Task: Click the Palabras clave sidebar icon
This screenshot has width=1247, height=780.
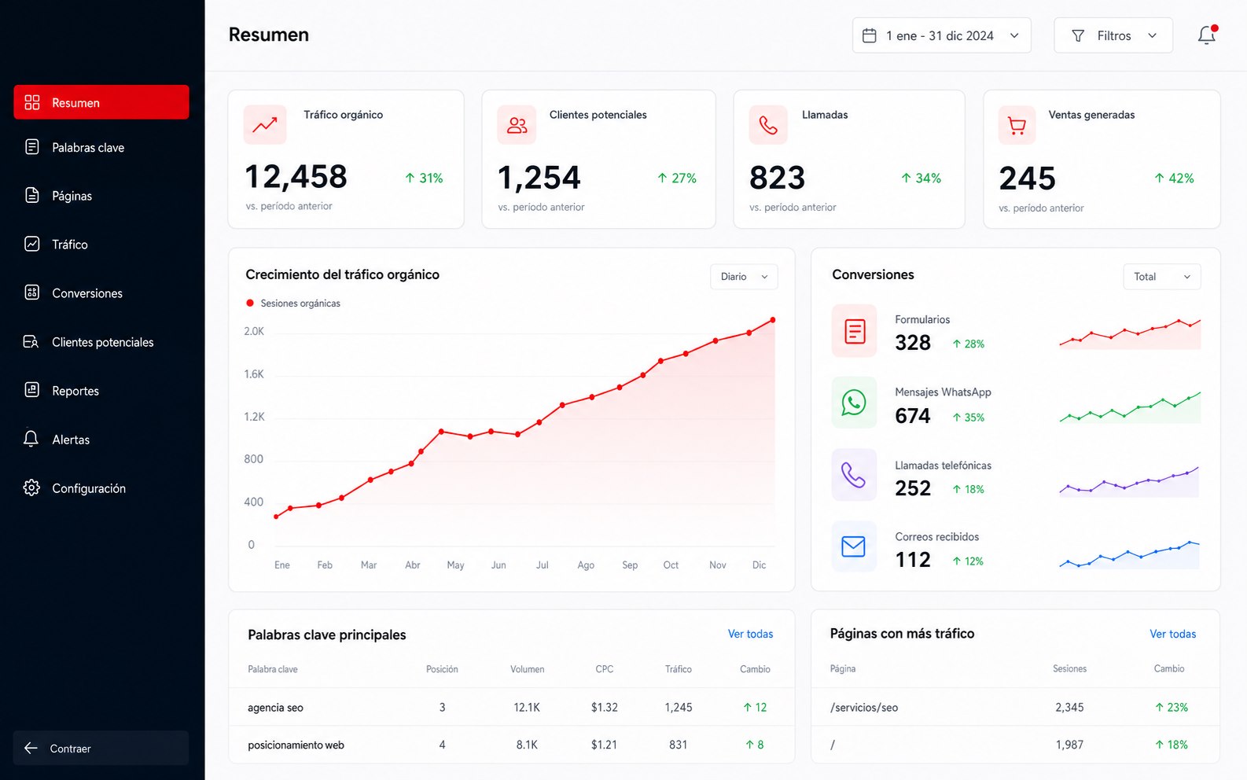Action: click(32, 147)
